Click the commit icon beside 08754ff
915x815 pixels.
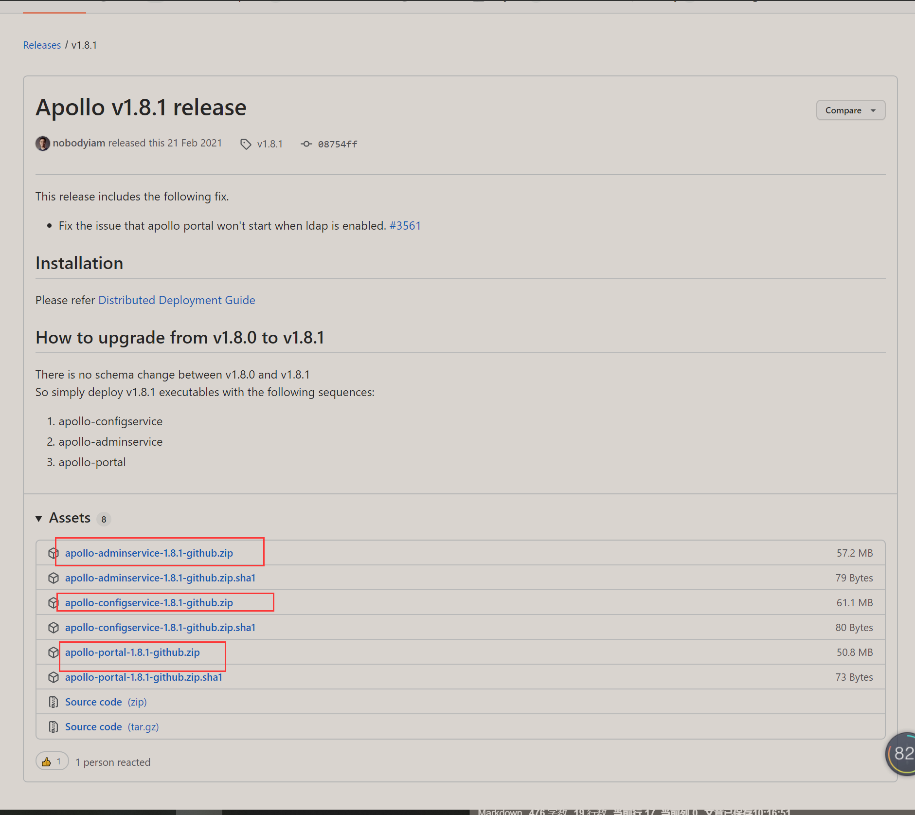(306, 144)
